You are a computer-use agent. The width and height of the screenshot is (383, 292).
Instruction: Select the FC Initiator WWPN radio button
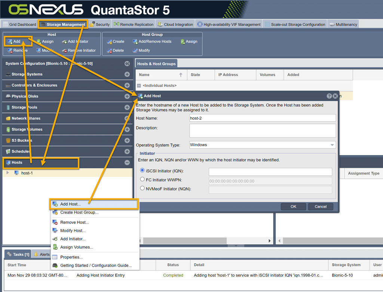[x=142, y=179]
